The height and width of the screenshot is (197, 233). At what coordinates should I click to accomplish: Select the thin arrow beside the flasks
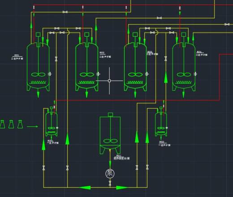tap(32, 126)
